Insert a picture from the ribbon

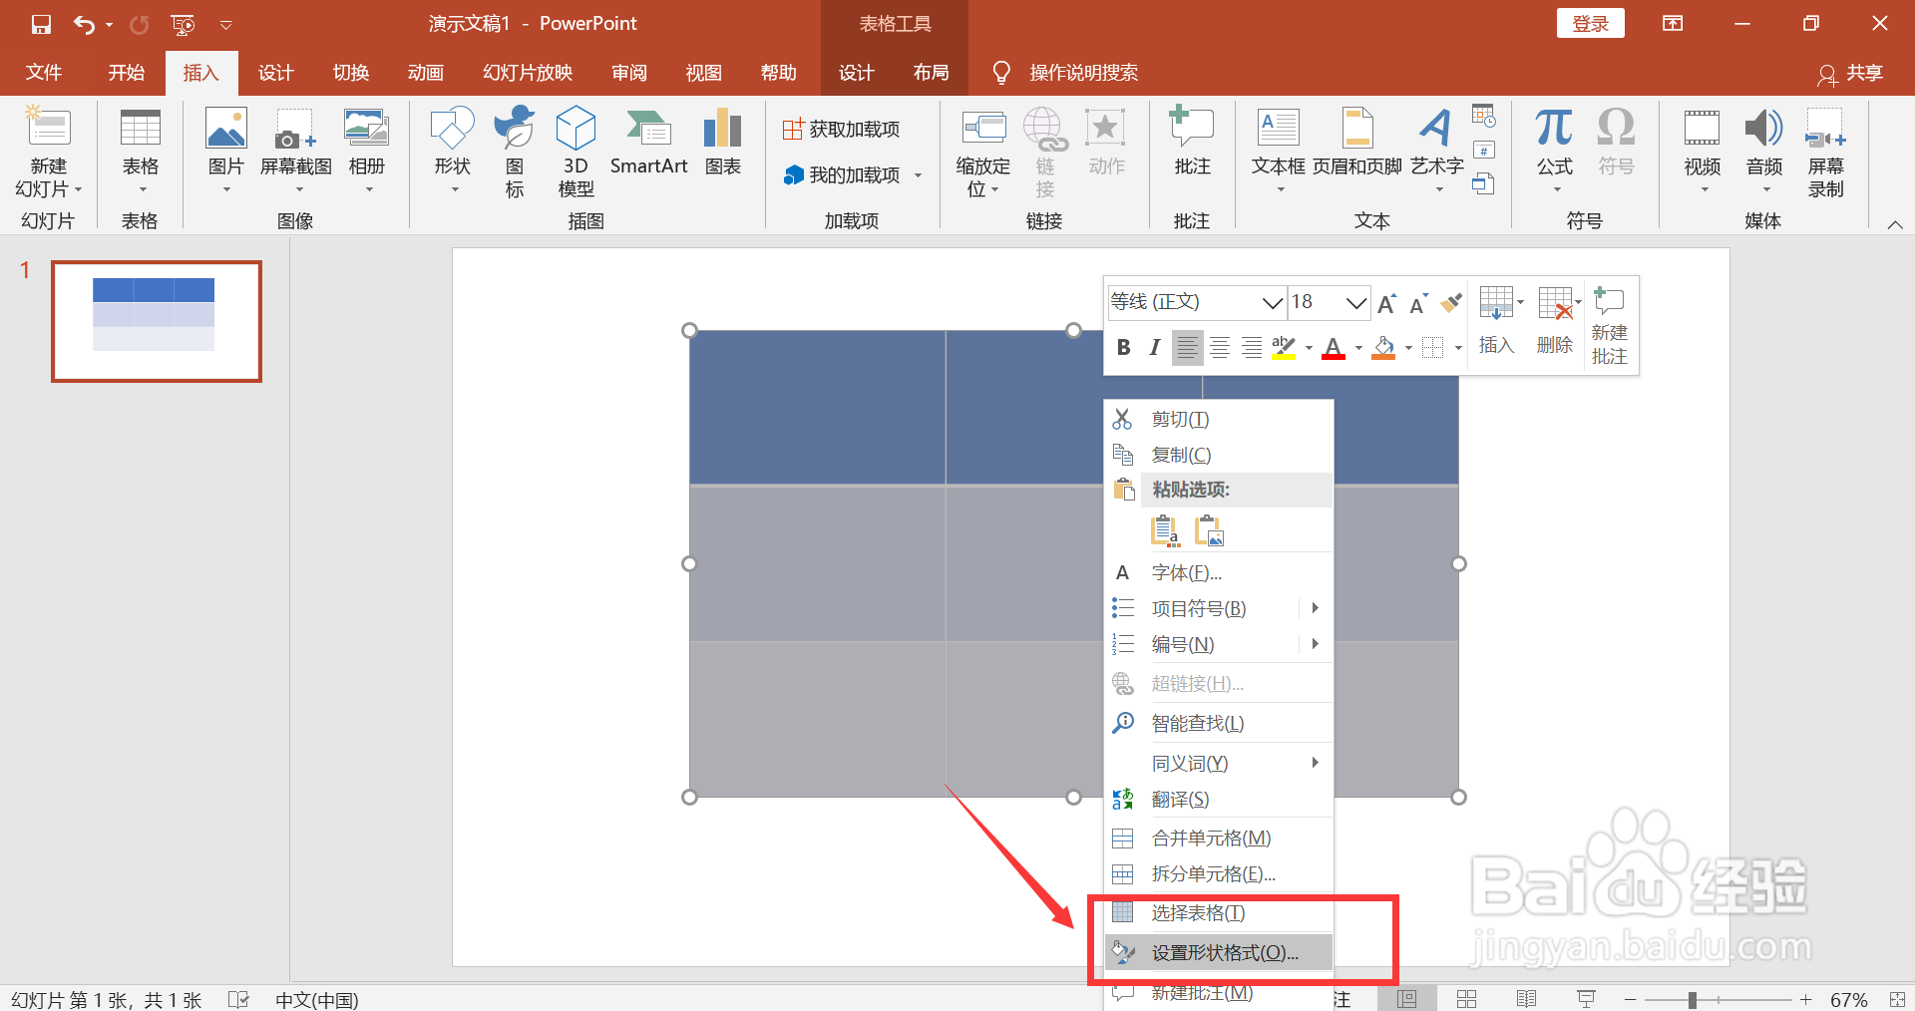point(226,152)
